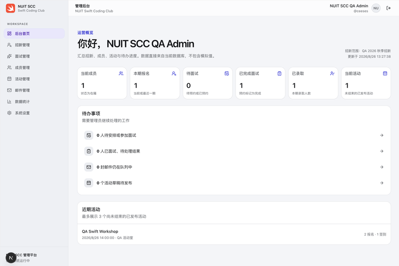The image size is (399, 266).
Task: Click the NUIT SCC sidebar title
Action: (x=26, y=6)
